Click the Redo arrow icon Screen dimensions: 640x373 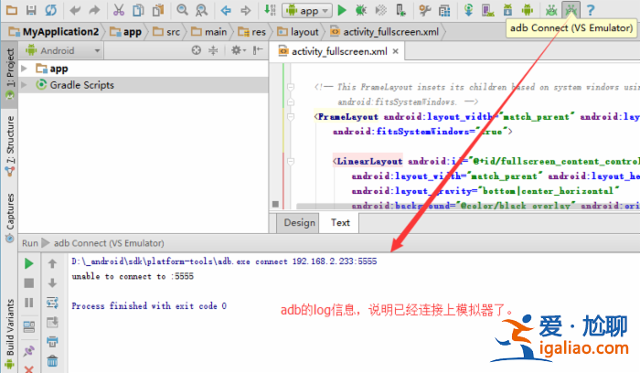[x=94, y=10]
